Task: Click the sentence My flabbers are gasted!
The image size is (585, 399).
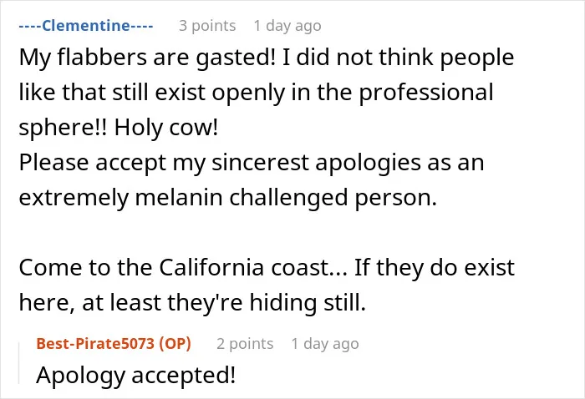Action: [147, 58]
